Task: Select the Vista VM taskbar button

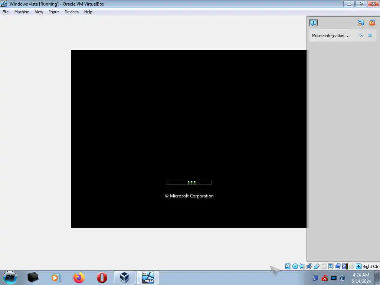Action: point(148,278)
